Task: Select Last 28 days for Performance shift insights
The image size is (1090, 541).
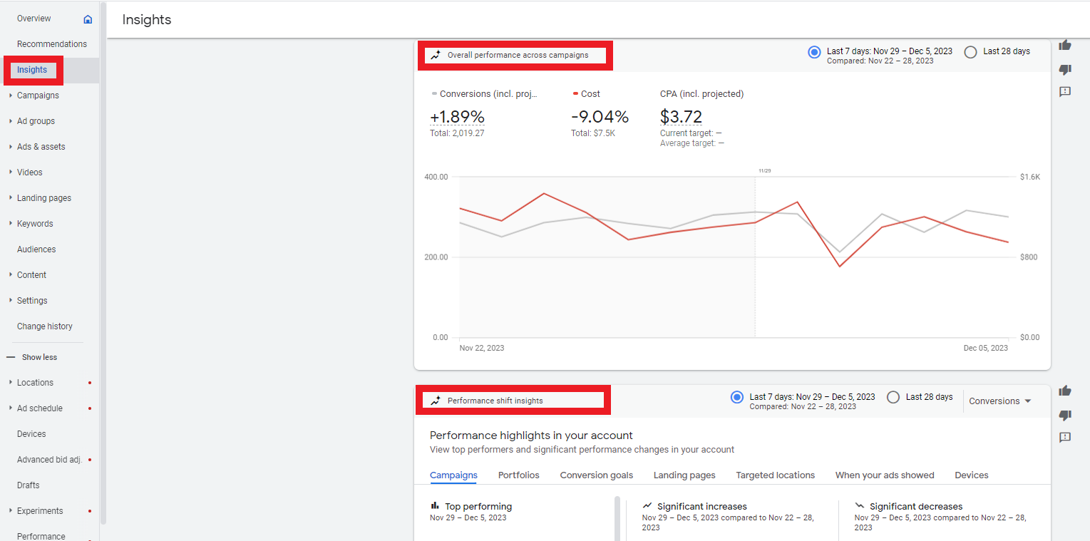Action: (893, 396)
